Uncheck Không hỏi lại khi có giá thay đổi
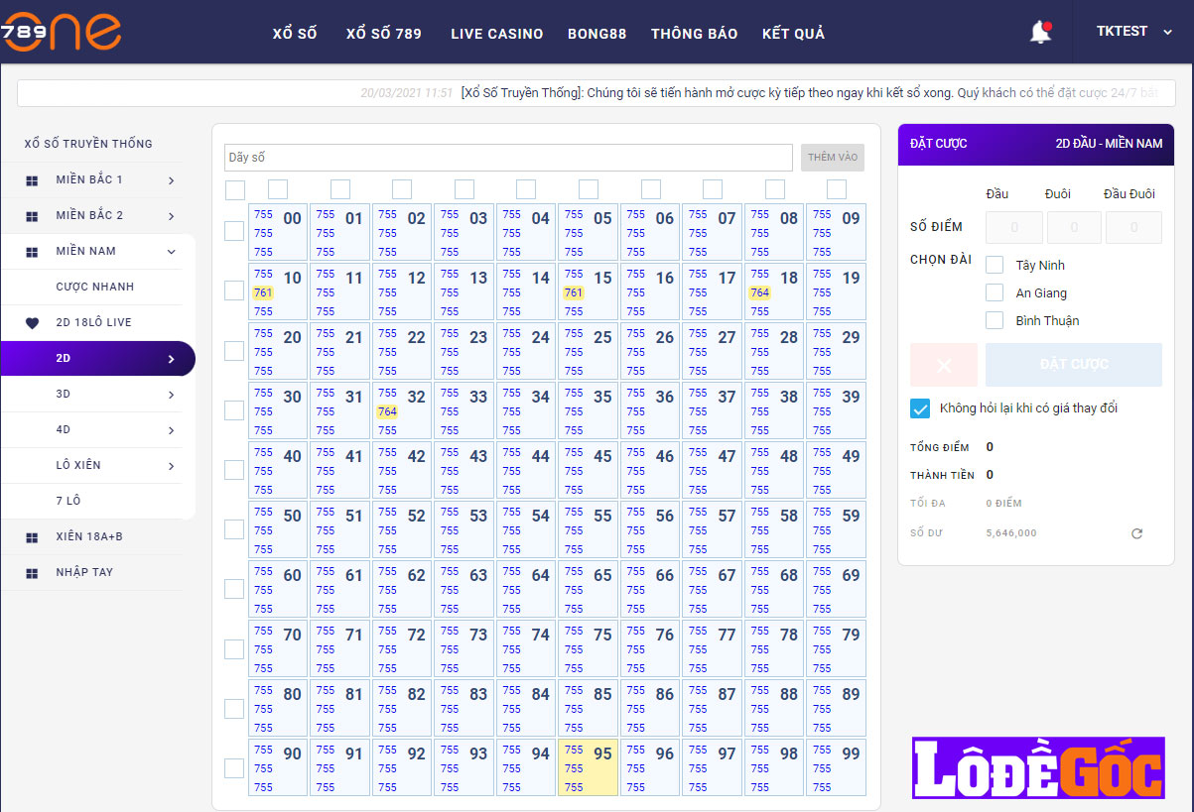 coord(920,408)
